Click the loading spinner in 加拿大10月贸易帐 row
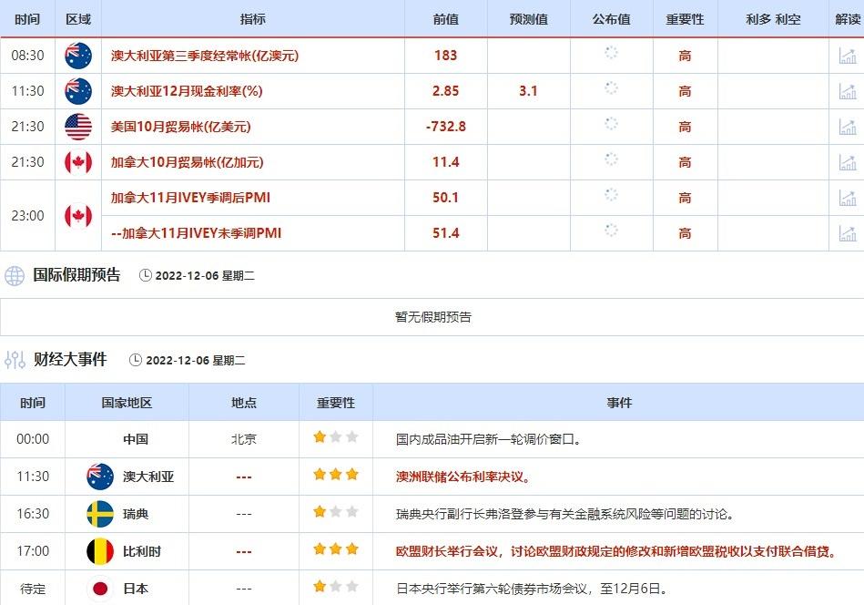The image size is (864, 605). pyautogui.click(x=611, y=161)
